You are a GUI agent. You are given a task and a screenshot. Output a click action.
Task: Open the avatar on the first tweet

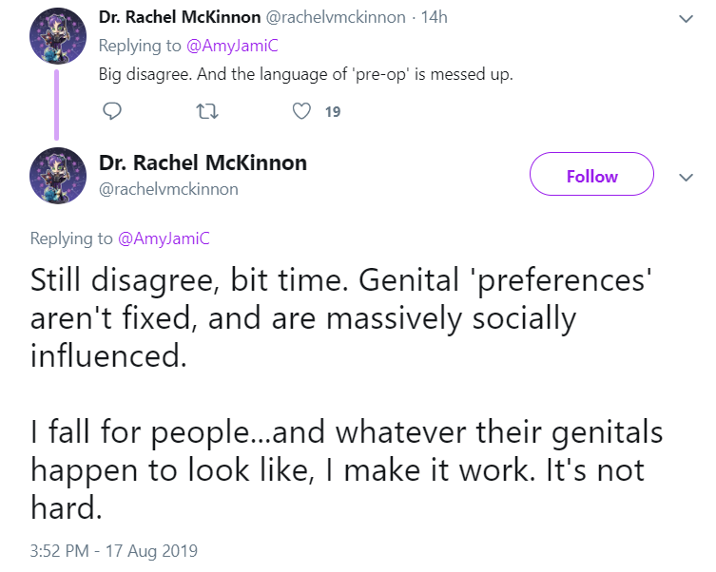point(58,35)
